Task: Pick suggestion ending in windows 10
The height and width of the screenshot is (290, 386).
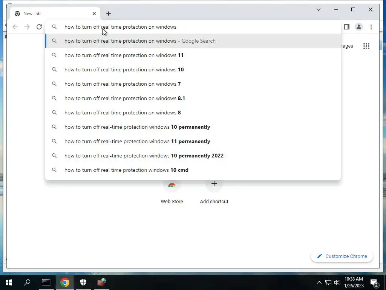Action: tap(193, 69)
